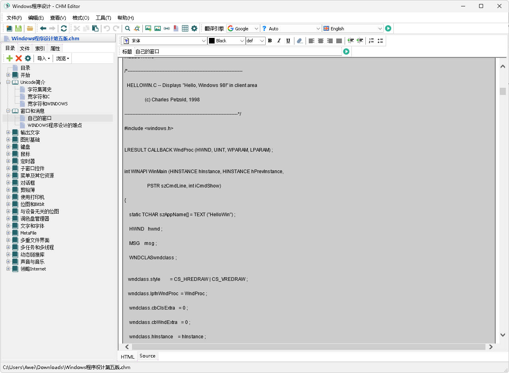Toggle underline formatting
Screen dimensions: 509x373
288,41
